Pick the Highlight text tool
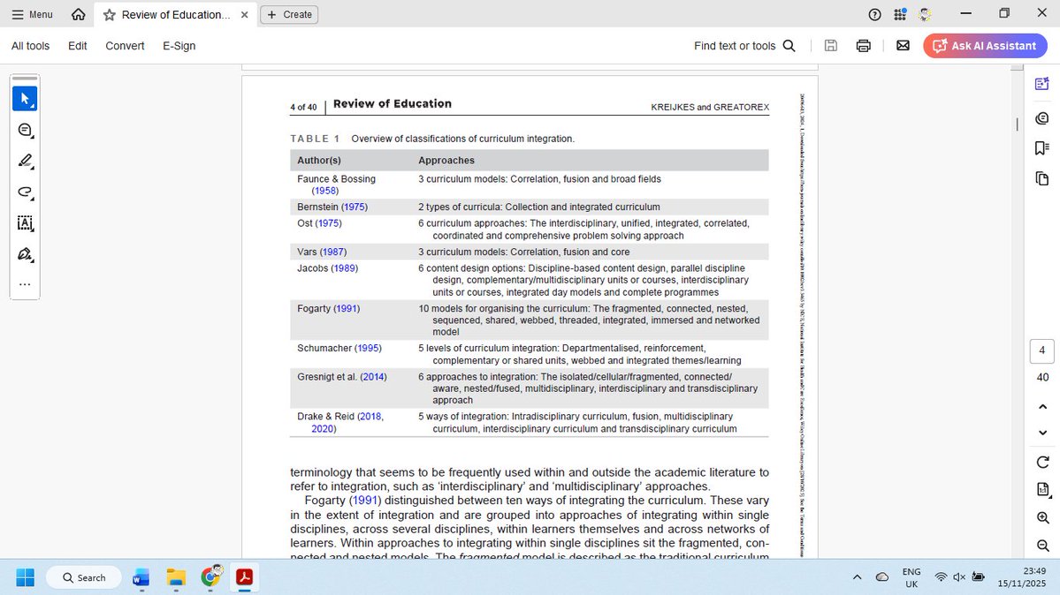Screen dimensions: 1060x595 point(24,161)
